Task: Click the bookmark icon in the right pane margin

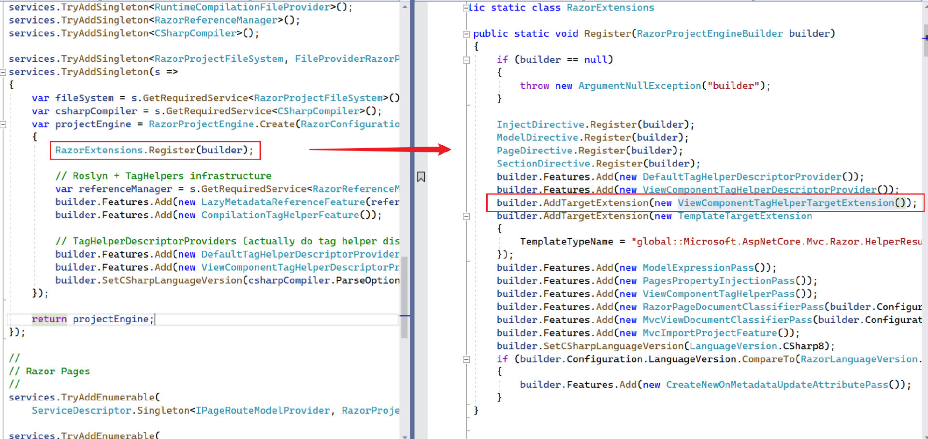Action: point(421,177)
